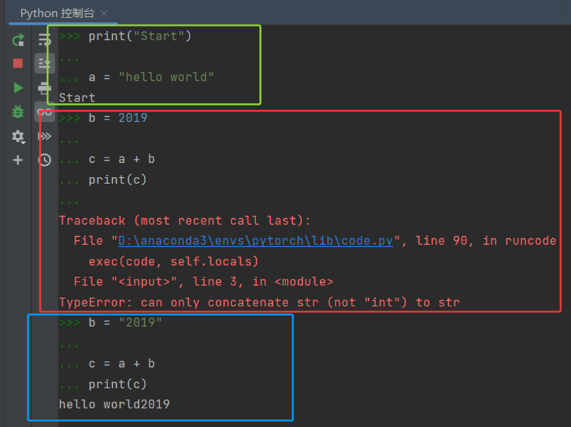The height and width of the screenshot is (427, 571).
Task: Select the Python 控制台 tab
Action: (57, 13)
